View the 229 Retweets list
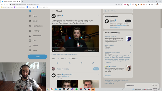 tap(56, 59)
